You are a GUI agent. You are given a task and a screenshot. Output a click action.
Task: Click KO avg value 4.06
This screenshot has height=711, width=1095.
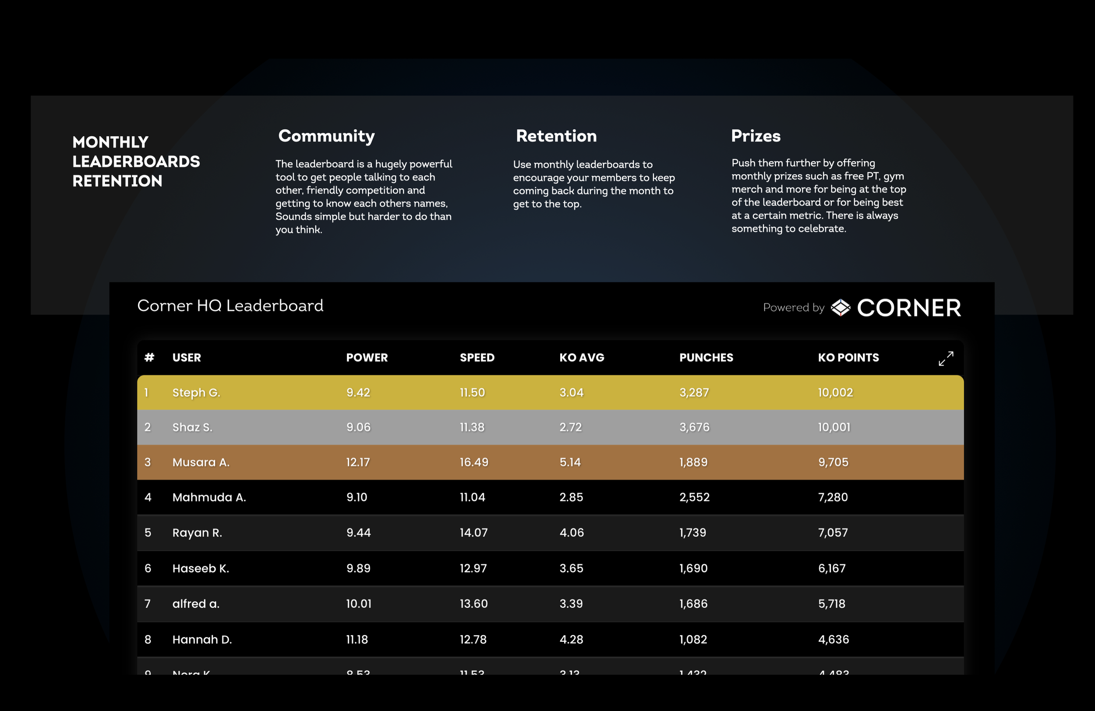click(x=572, y=532)
